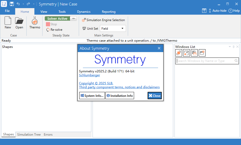Toggle the Solver Active switch
The image size is (241, 145).
pos(61,18)
